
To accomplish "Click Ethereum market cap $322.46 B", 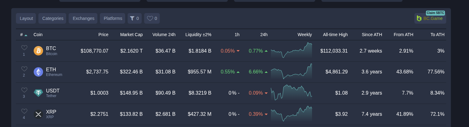I will [x=131, y=72].
